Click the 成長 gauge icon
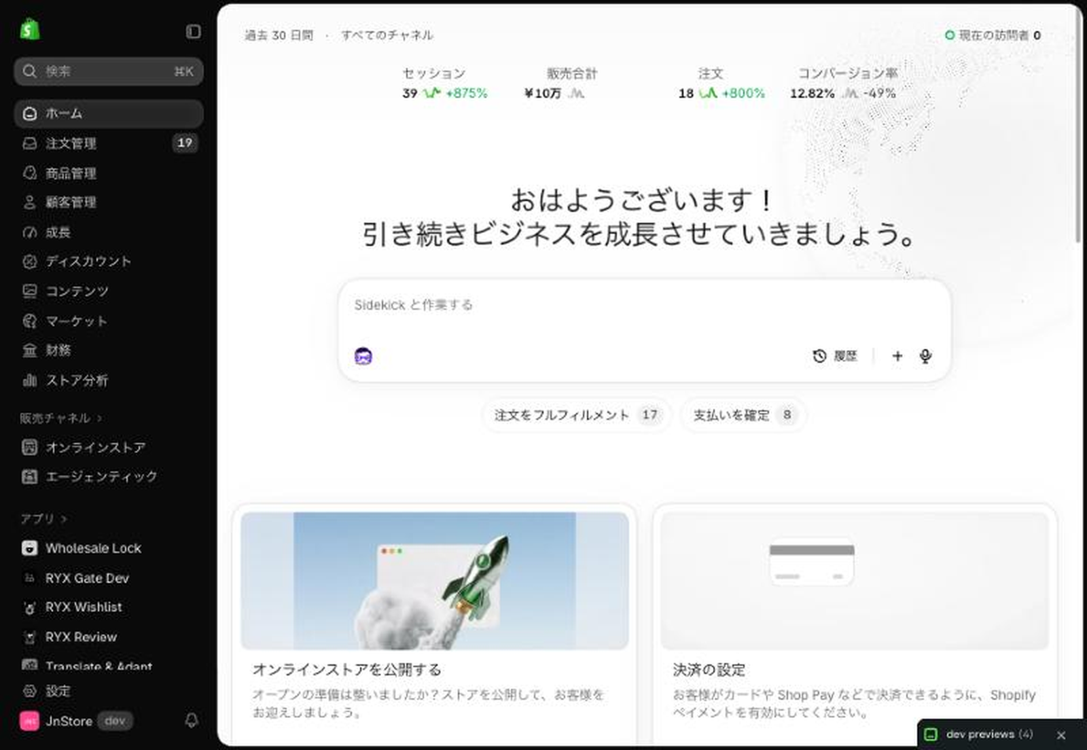Screen dimensions: 1087x750 [x=30, y=232]
